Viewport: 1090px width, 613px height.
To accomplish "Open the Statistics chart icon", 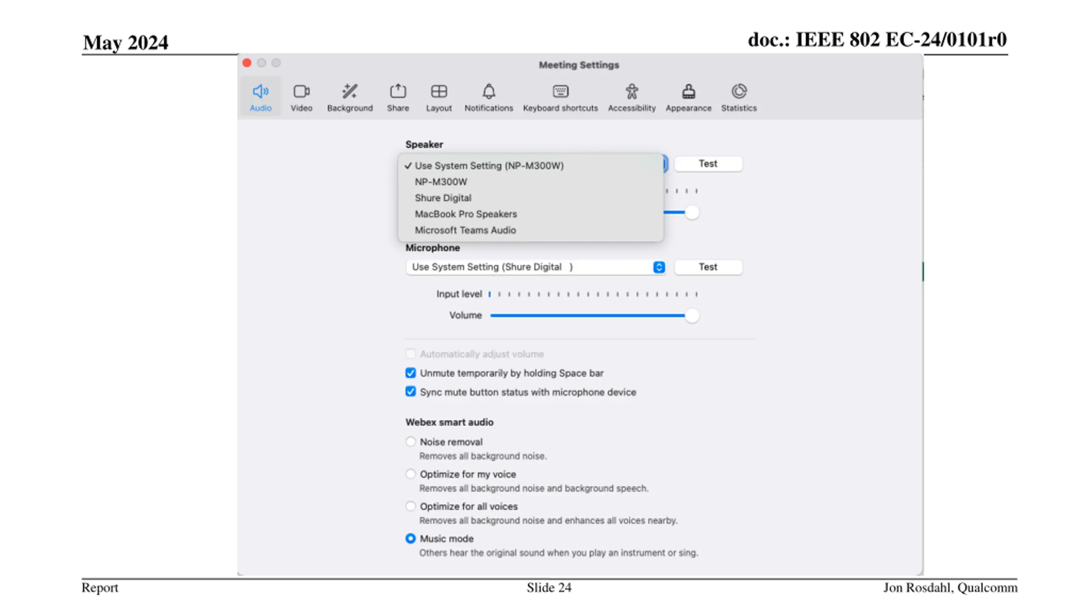I will (x=739, y=91).
